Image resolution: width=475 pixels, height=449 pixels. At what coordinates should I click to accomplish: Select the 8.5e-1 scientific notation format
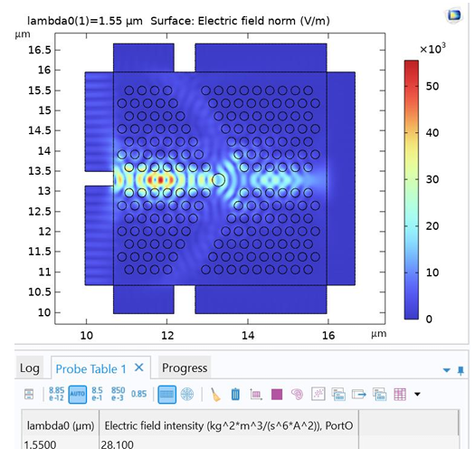pyautogui.click(x=97, y=394)
